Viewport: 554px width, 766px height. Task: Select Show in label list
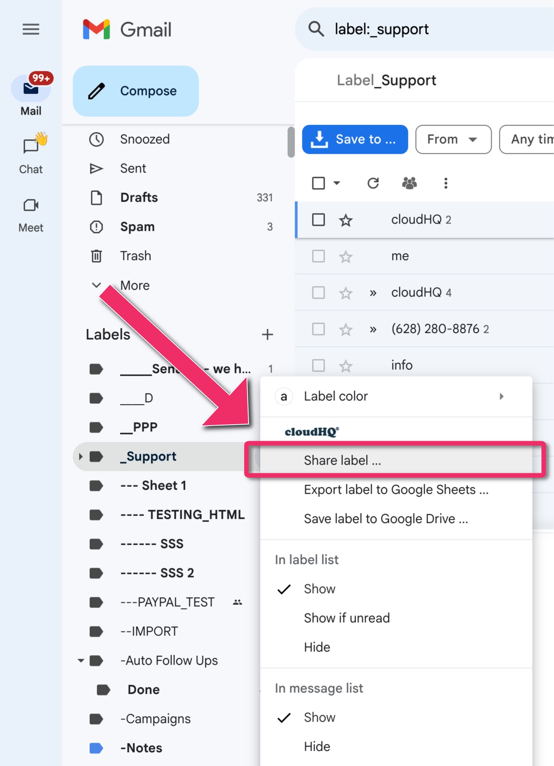(396, 589)
